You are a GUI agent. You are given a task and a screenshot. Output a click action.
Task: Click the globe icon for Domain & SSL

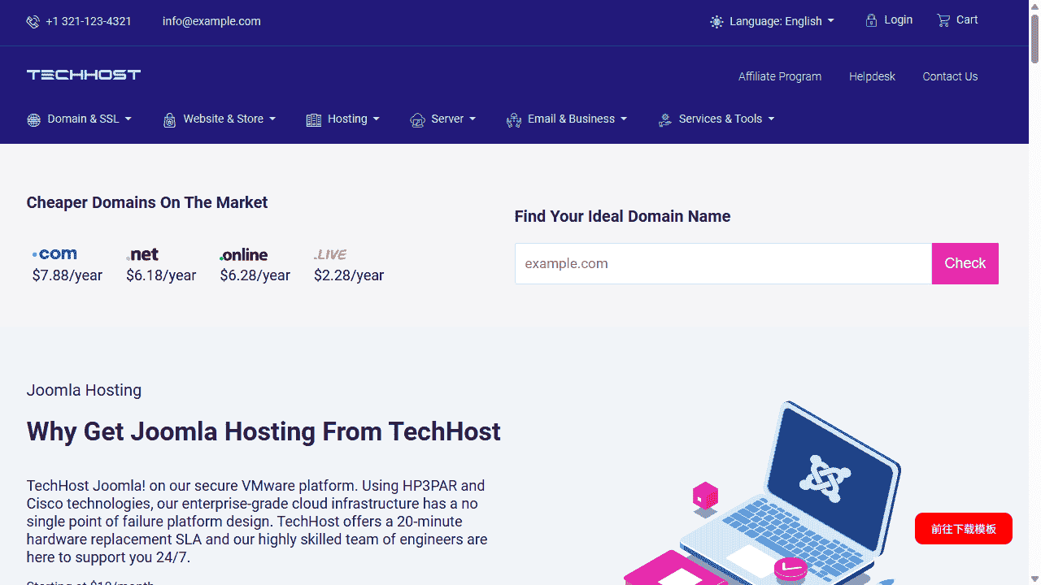click(33, 120)
